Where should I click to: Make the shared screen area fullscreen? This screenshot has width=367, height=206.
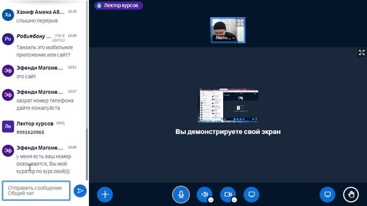click(362, 53)
